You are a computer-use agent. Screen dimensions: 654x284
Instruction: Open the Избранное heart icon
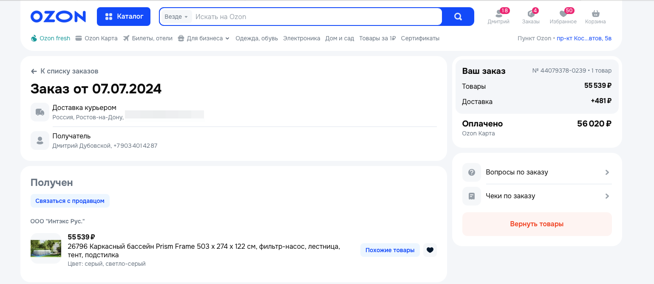[x=563, y=17]
